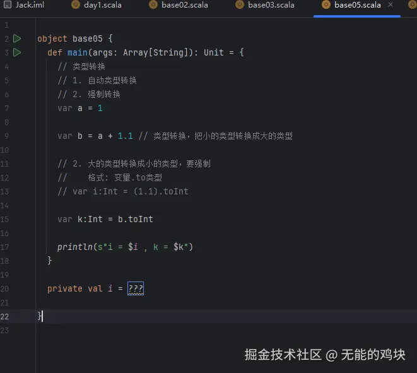Image resolution: width=417 pixels, height=373 pixels.
Task: Click the comment '// 类型转换' on line 4
Action: point(81,66)
